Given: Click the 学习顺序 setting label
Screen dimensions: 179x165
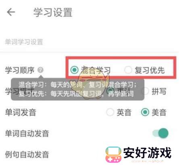Looking at the screenshot, I should (20, 70).
